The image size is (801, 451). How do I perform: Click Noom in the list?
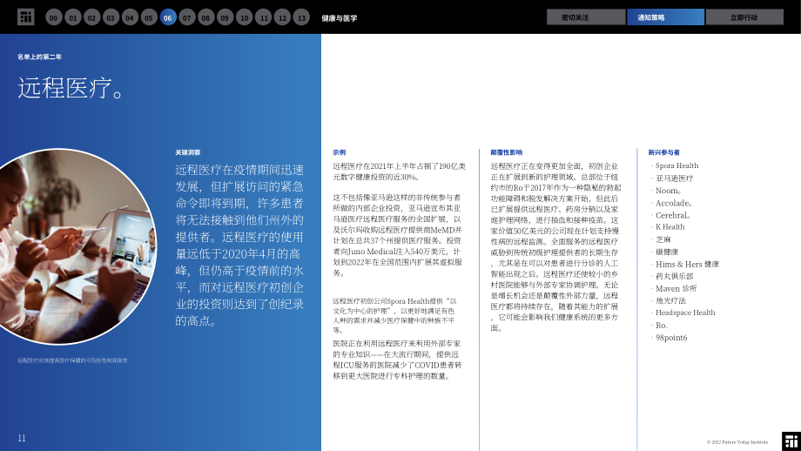[669, 191]
